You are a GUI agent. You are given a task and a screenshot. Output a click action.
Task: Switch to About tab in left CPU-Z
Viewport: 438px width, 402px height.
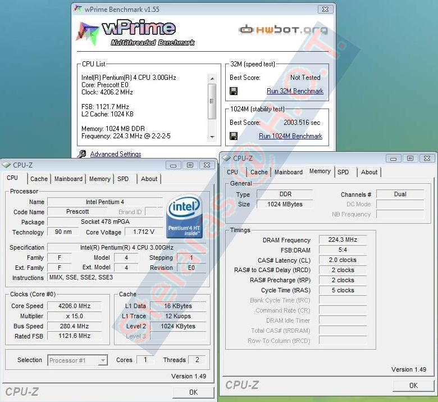coord(149,179)
